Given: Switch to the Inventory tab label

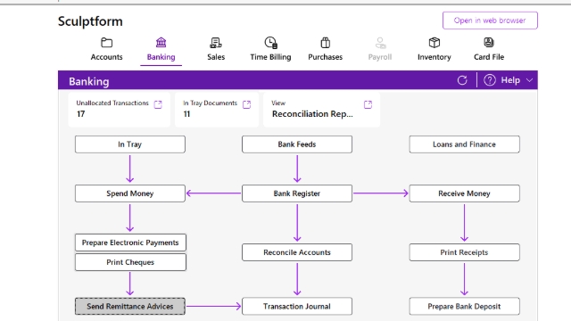Looking at the screenshot, I should [x=434, y=57].
